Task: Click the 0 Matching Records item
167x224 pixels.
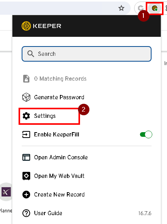Action: pos(60,79)
